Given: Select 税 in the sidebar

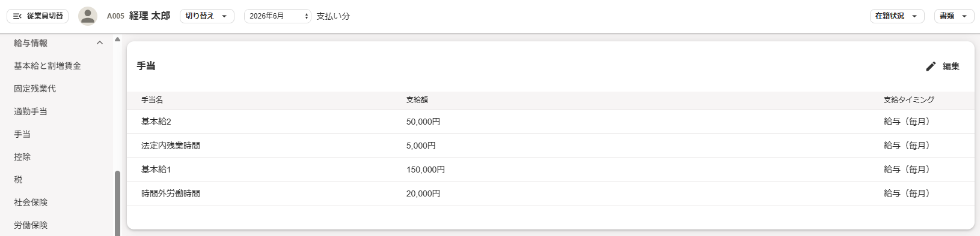Looking at the screenshot, I should click(18, 180).
